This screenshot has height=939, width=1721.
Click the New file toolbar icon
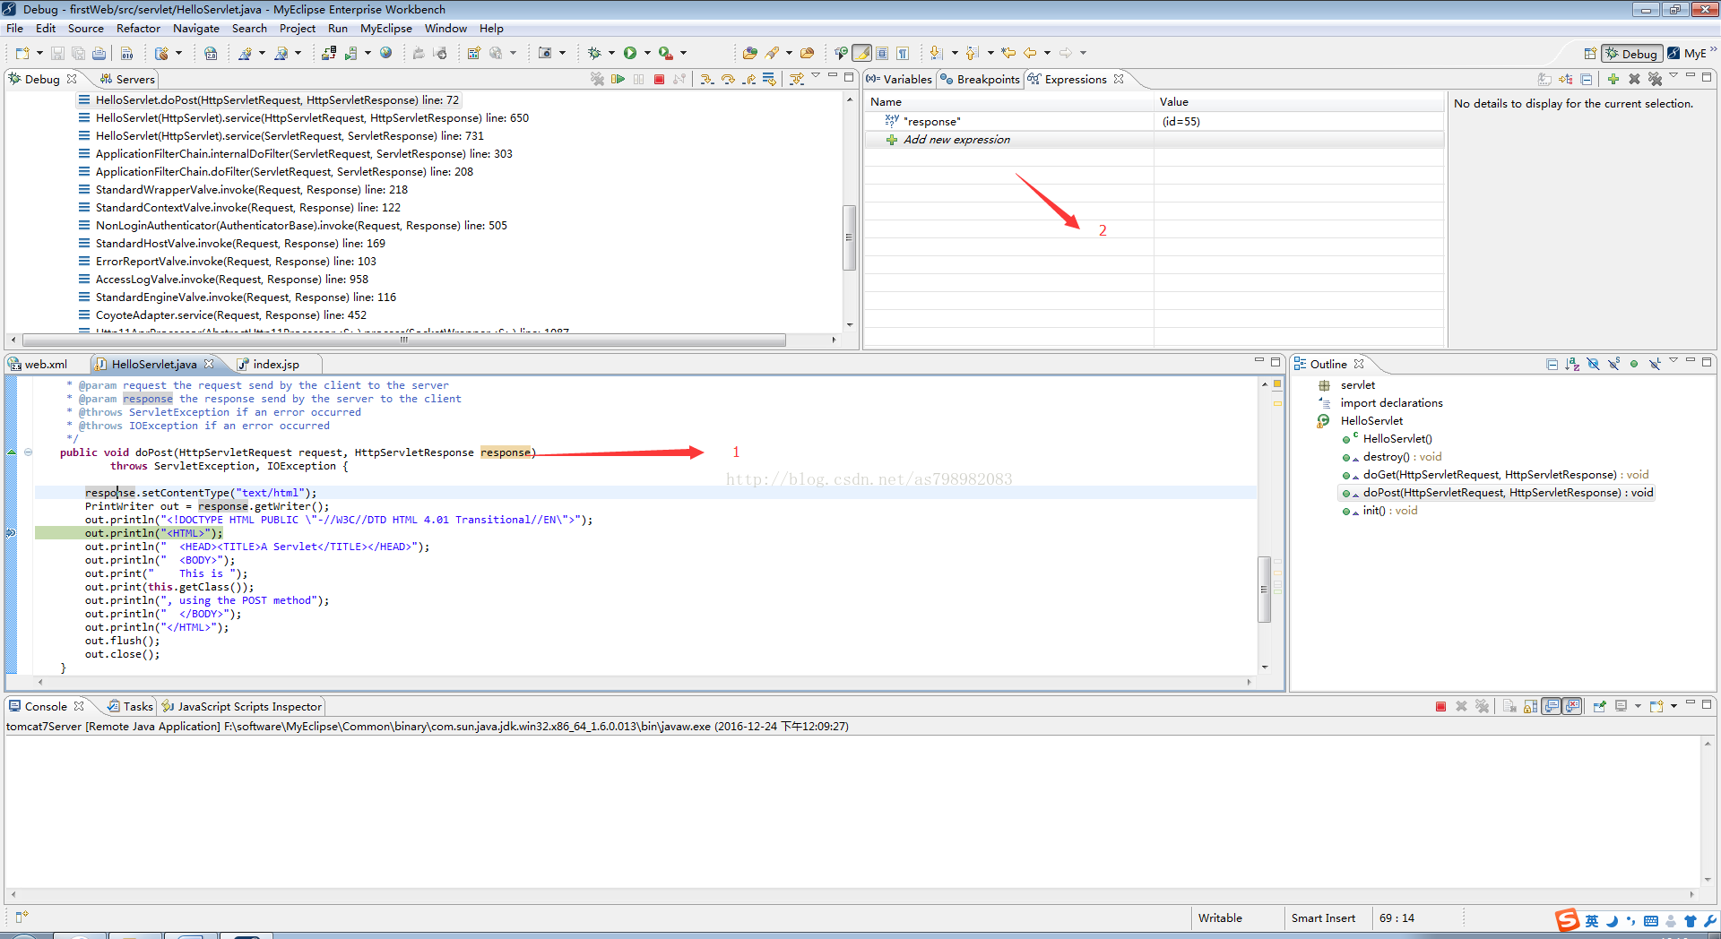(x=22, y=54)
